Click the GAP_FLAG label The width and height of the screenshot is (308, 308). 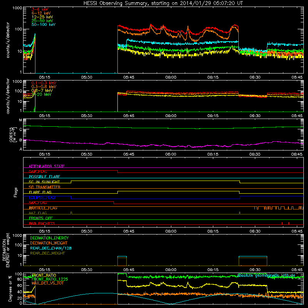tap(38, 171)
